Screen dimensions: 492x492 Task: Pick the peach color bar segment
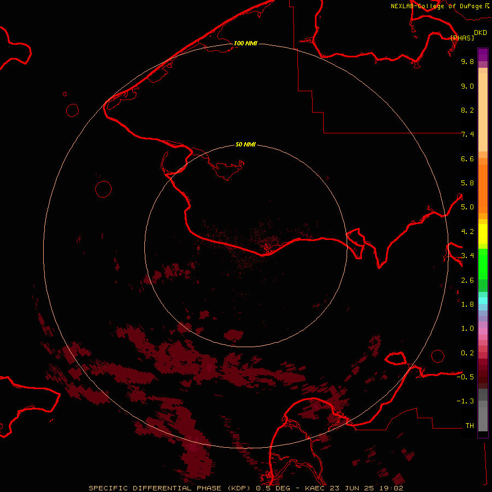pos(483,112)
